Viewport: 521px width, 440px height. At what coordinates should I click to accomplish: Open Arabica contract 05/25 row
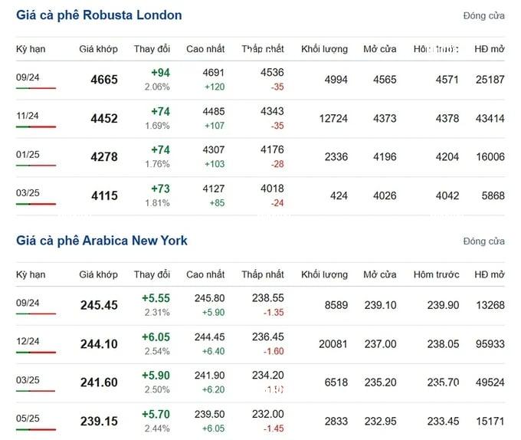click(260, 421)
